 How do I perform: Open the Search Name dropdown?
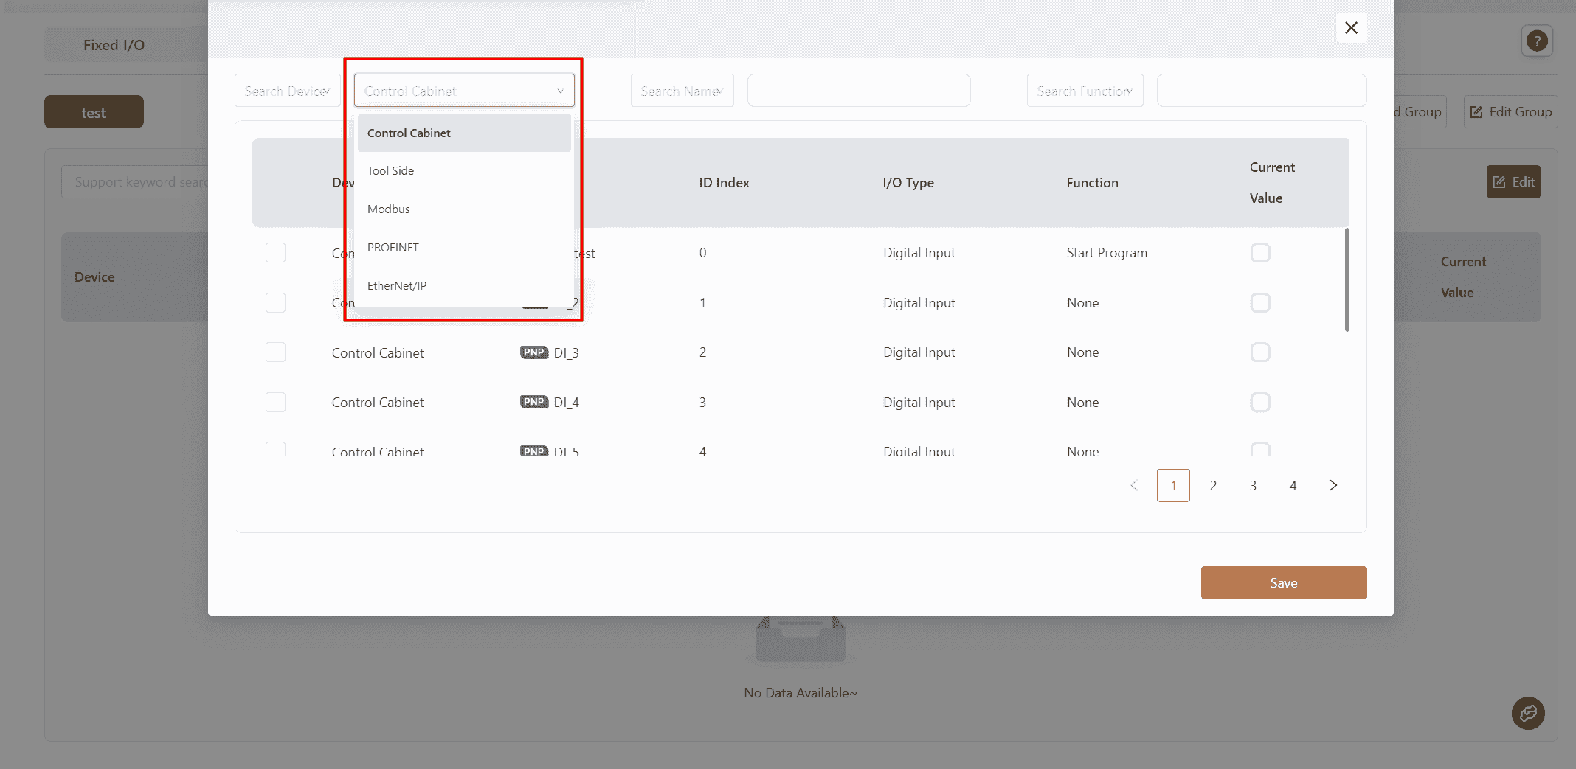coord(682,91)
